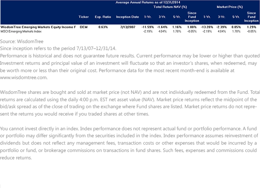Click the -2.39% market price 3-Yr. value
260x188 pixels.
tap(222, 27)
